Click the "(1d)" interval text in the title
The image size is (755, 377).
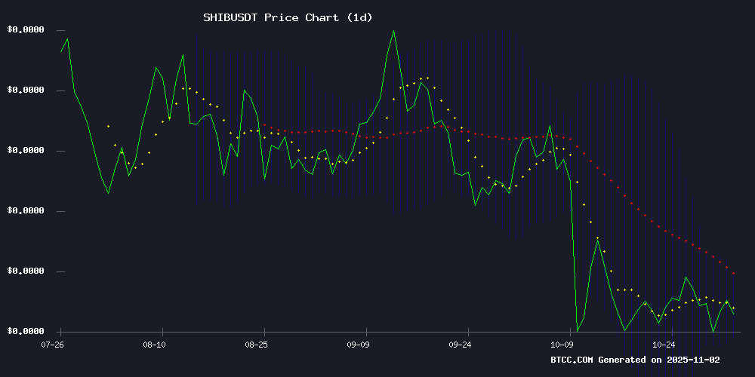coord(359,17)
